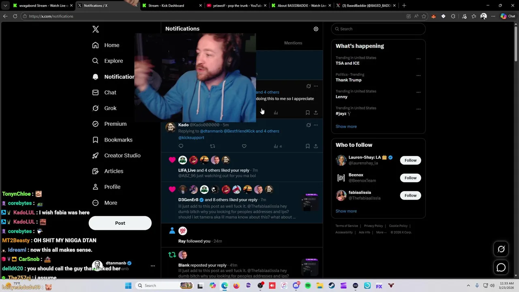Repost Kado's reply
The width and height of the screenshot is (519, 292).
pos(212,146)
